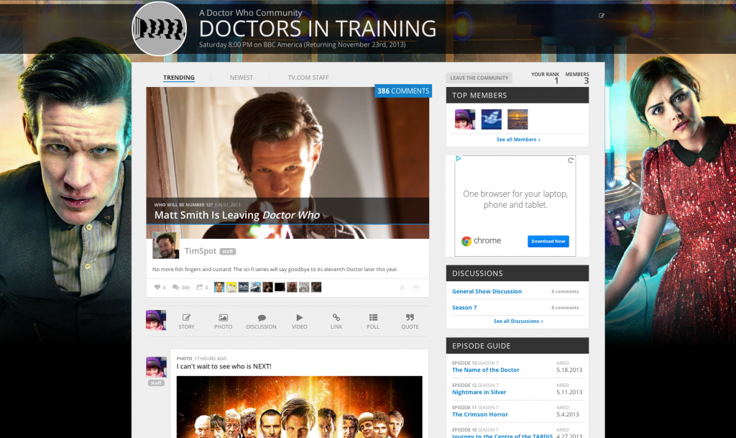This screenshot has height=438, width=736.
Task: Click Leave the Community button
Action: click(479, 78)
